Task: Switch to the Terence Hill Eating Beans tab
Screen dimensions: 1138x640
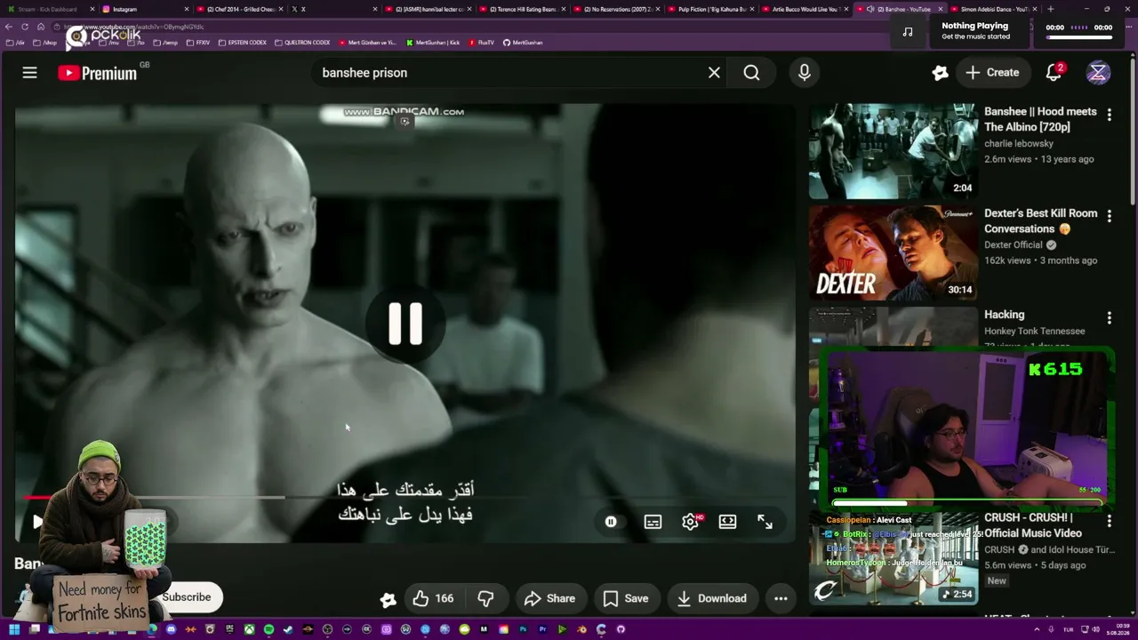Action: 524,9
